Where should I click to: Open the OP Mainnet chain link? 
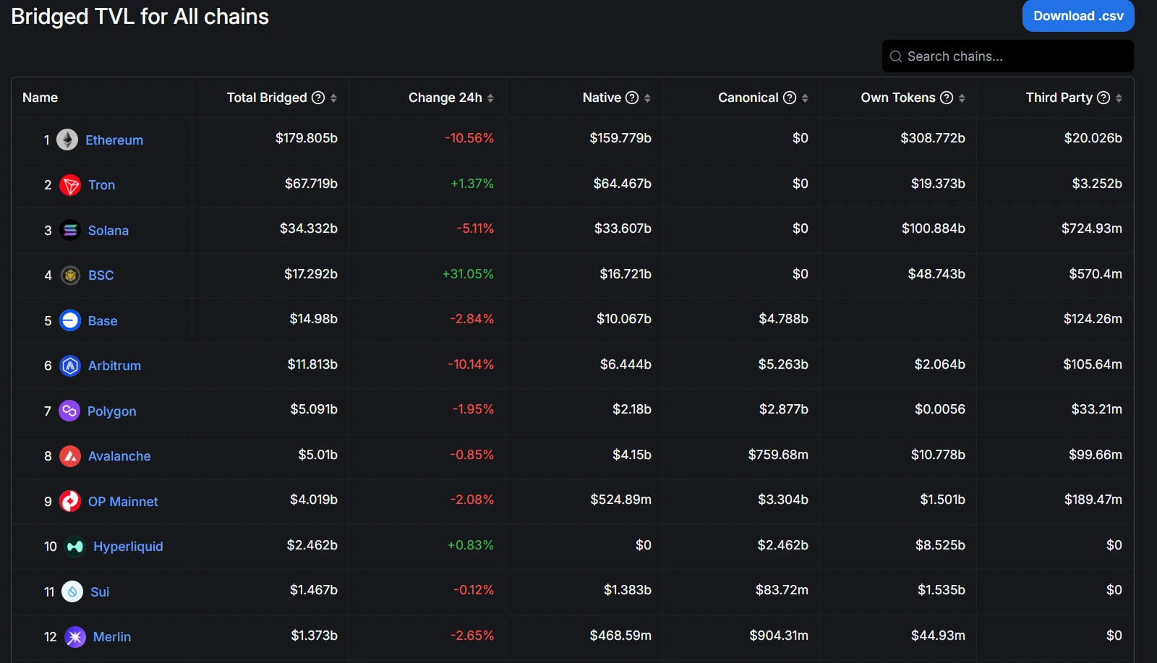click(x=123, y=502)
